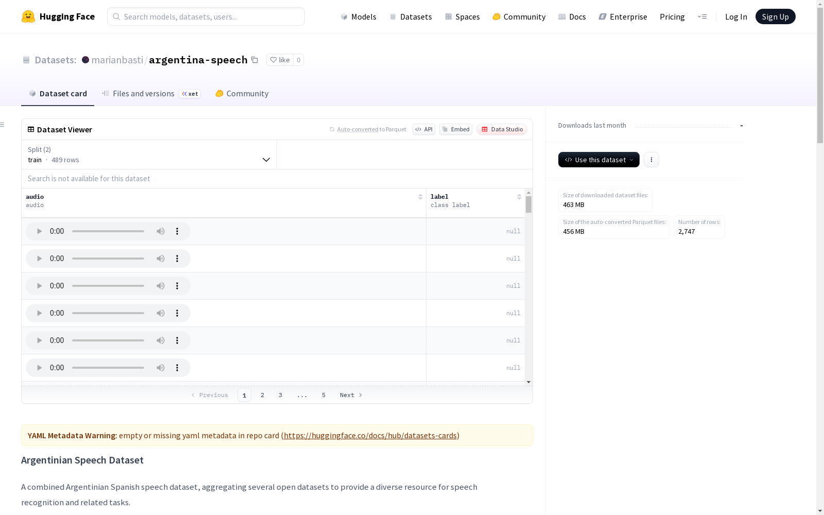Play audio in the fourth table row
Viewport: 824px width, 515px height.
[39, 313]
